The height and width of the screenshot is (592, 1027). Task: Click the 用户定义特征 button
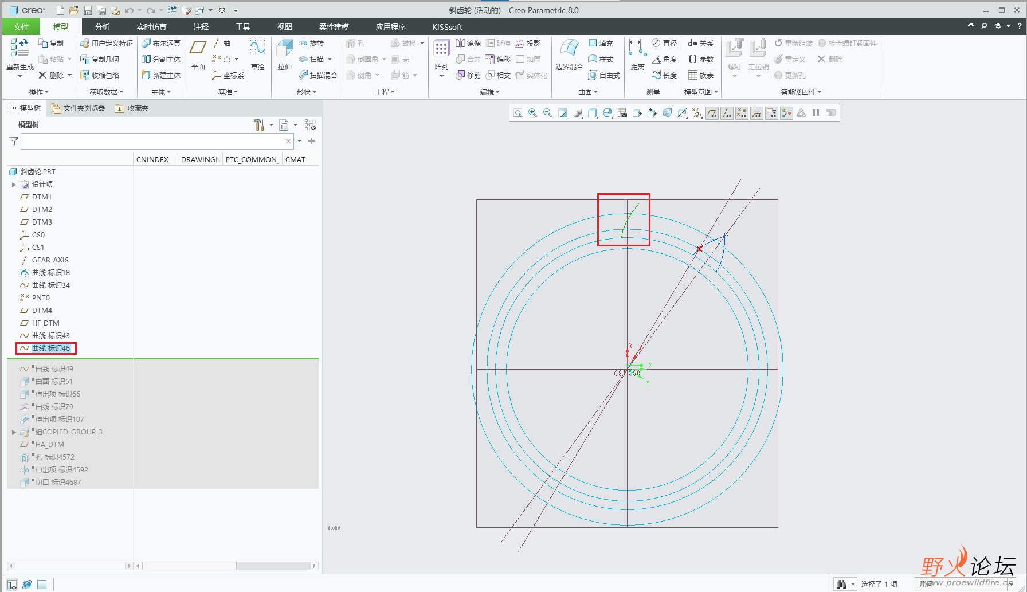pos(107,44)
